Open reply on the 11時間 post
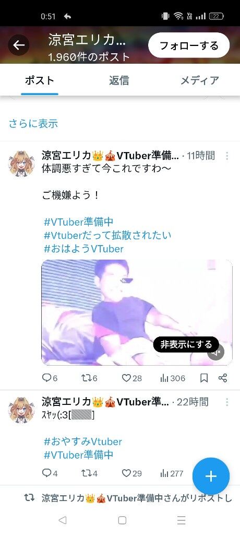Screen dimensions: 240x535 coord(50,378)
